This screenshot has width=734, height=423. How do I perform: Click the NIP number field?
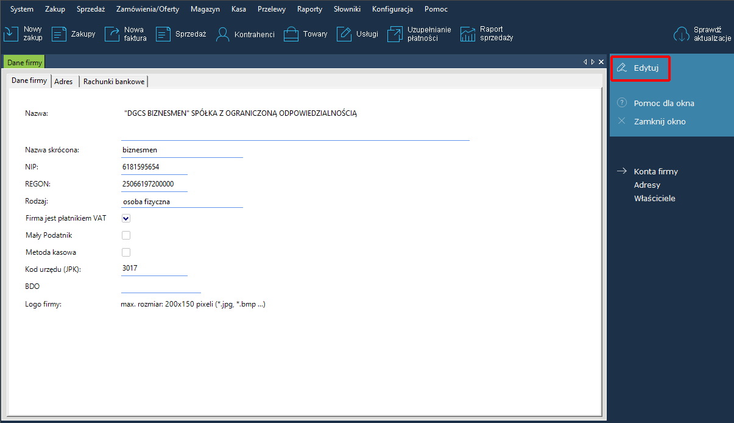154,167
